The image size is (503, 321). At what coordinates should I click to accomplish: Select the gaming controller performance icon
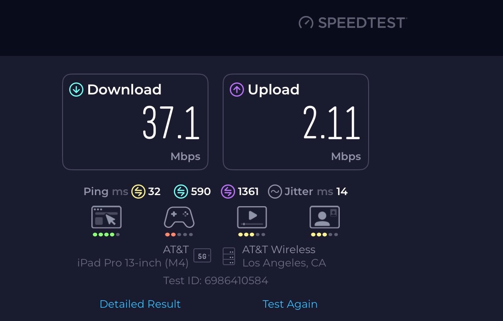coord(179,217)
